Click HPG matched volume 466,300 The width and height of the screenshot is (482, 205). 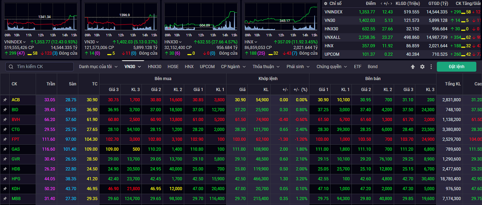tap(261, 178)
